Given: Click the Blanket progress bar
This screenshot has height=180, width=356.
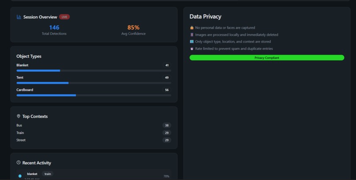Looking at the screenshot, I should tap(94, 70).
